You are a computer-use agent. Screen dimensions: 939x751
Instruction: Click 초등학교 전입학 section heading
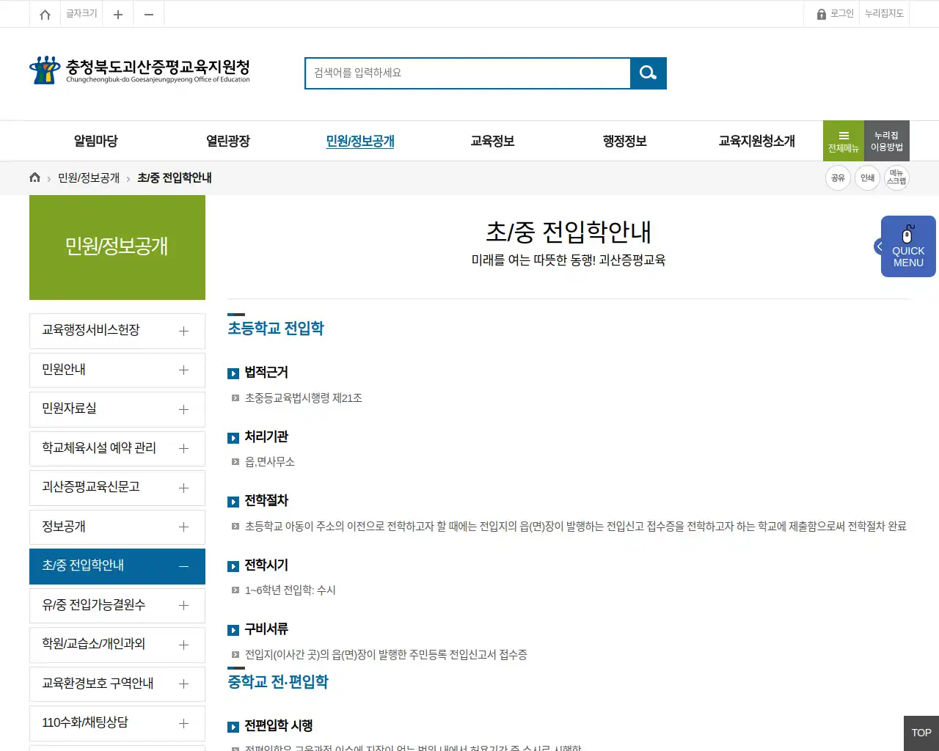pos(276,328)
